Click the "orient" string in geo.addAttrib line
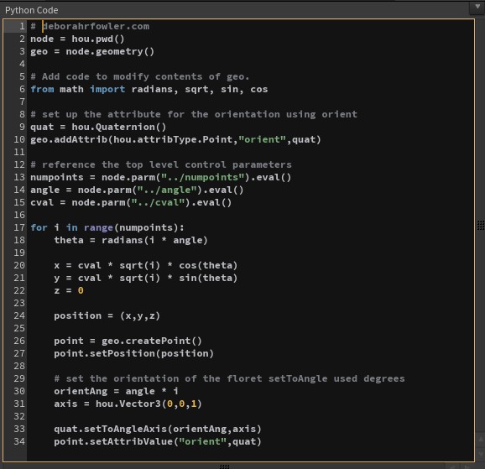Viewport: 485px width, 469px height. click(263, 139)
